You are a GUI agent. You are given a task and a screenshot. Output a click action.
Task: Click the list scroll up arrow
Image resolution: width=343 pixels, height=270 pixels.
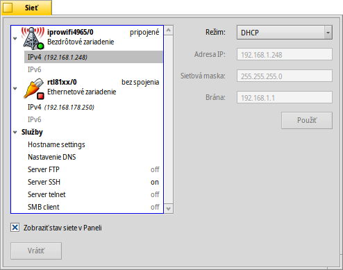[x=169, y=31]
